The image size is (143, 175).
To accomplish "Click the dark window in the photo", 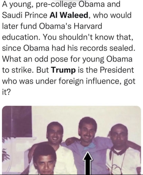I will 17,121.
